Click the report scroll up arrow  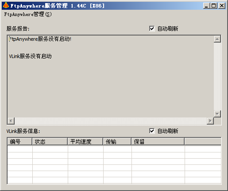[x=217, y=39]
